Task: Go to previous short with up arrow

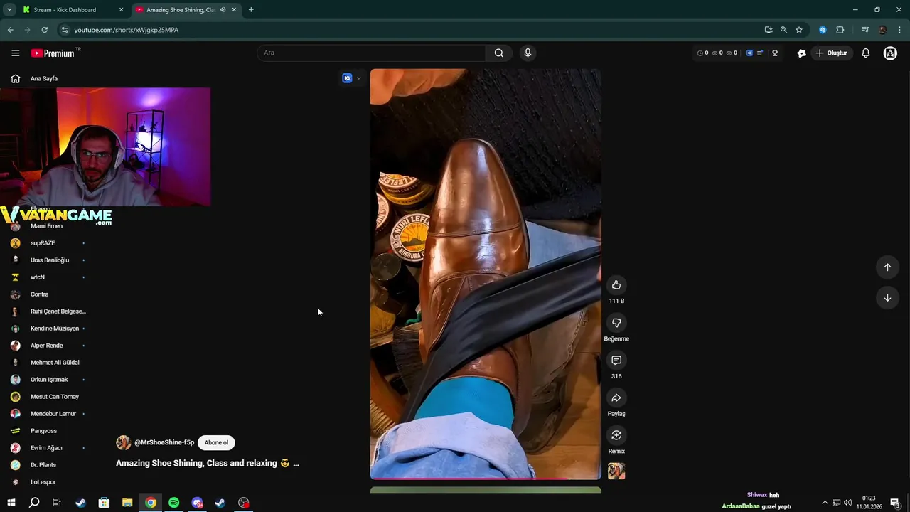Action: [887, 267]
